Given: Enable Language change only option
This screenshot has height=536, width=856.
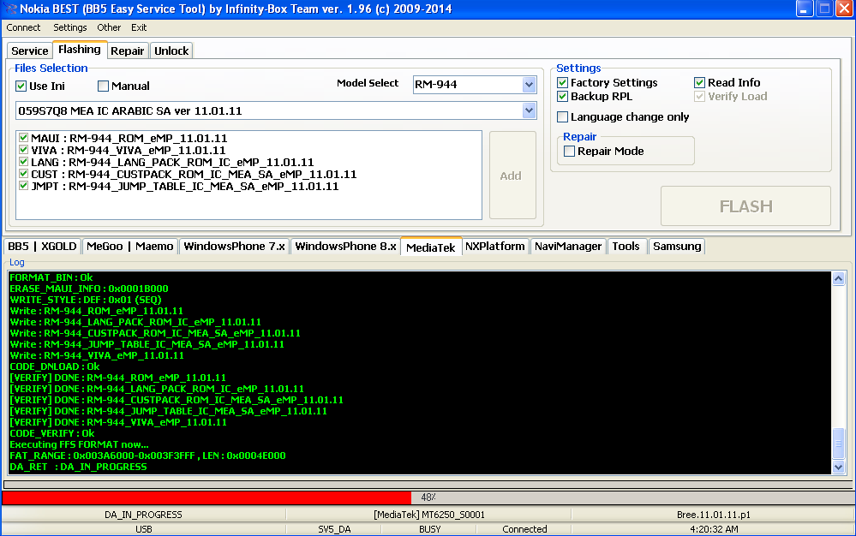Looking at the screenshot, I should (563, 117).
